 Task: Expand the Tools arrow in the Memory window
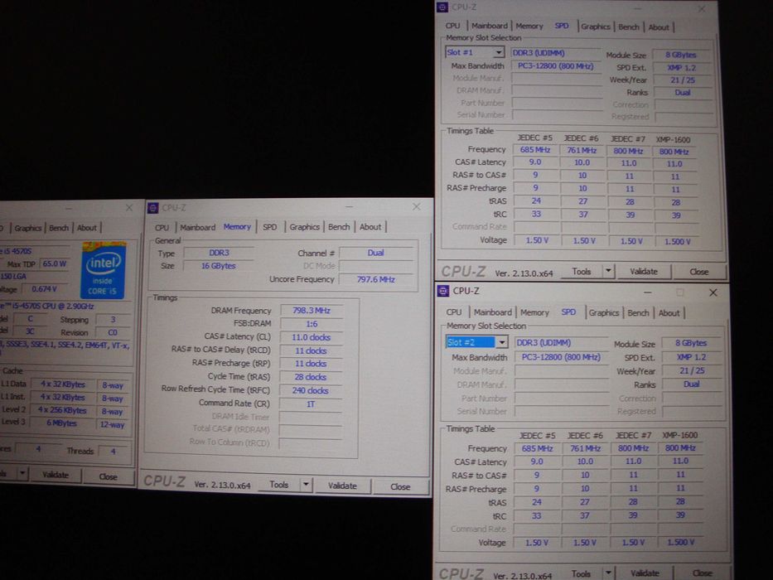coord(306,485)
